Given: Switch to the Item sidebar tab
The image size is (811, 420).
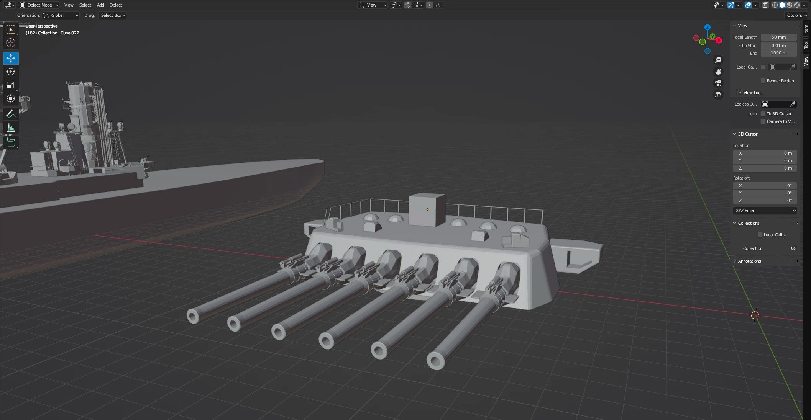Looking at the screenshot, I should coord(806,29).
